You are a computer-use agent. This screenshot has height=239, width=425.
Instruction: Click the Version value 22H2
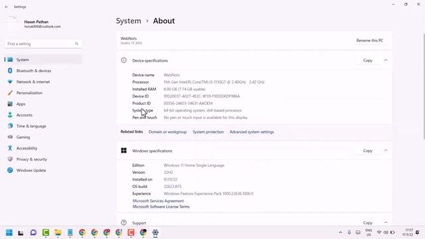(168, 173)
